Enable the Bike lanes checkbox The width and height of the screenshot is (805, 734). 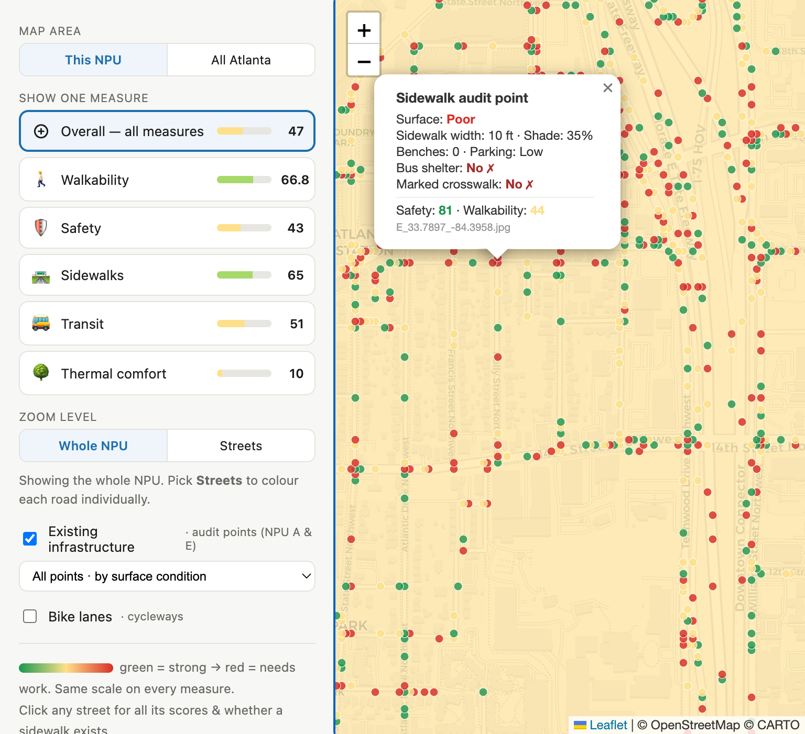pyautogui.click(x=30, y=616)
